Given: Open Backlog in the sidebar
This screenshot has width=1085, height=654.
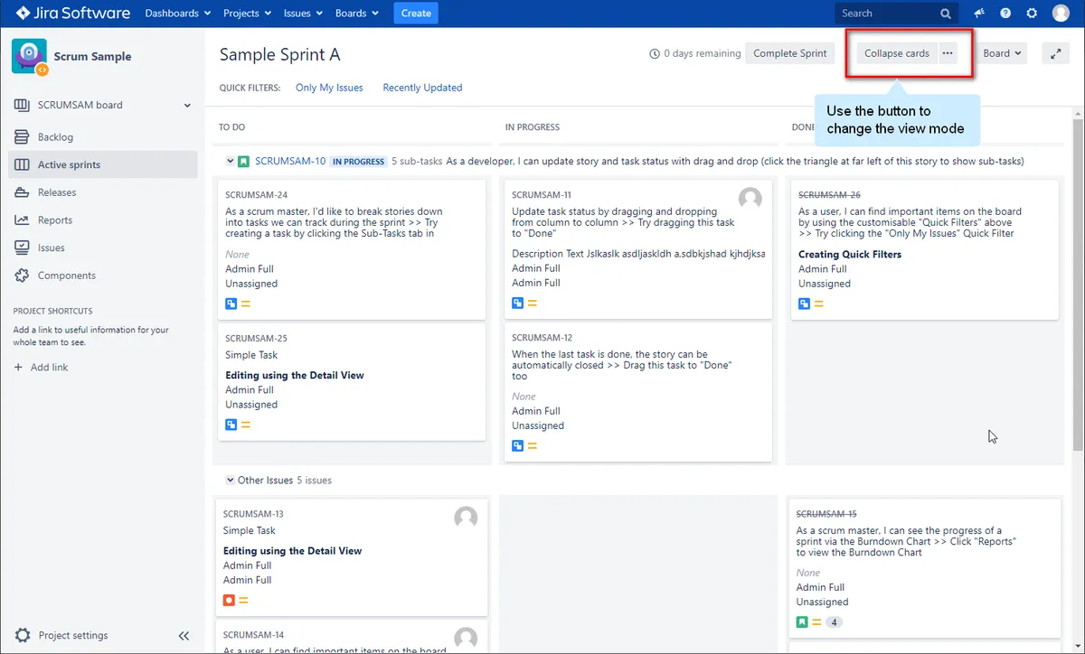Looking at the screenshot, I should coord(103,137).
